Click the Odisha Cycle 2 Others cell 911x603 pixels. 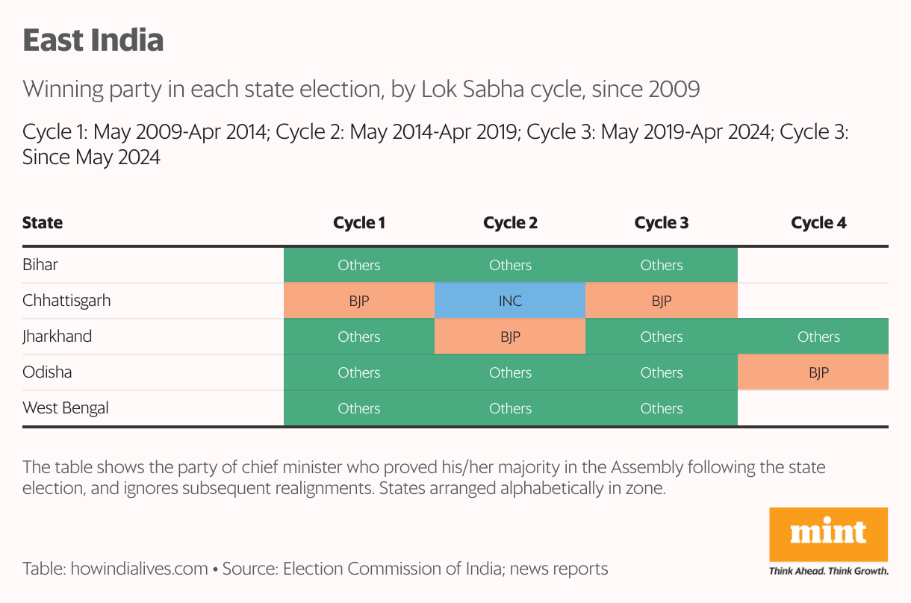click(510, 372)
